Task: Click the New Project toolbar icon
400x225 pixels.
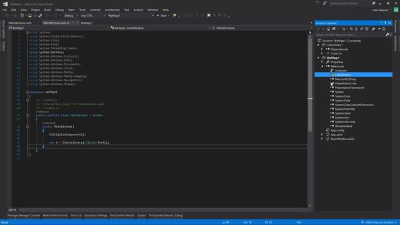Action: click(x=22, y=16)
